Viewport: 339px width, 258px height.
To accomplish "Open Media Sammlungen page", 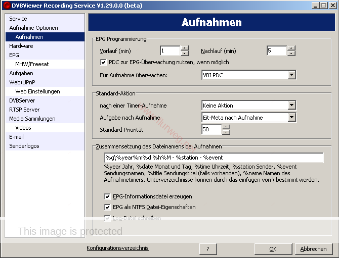I will coord(45,119).
